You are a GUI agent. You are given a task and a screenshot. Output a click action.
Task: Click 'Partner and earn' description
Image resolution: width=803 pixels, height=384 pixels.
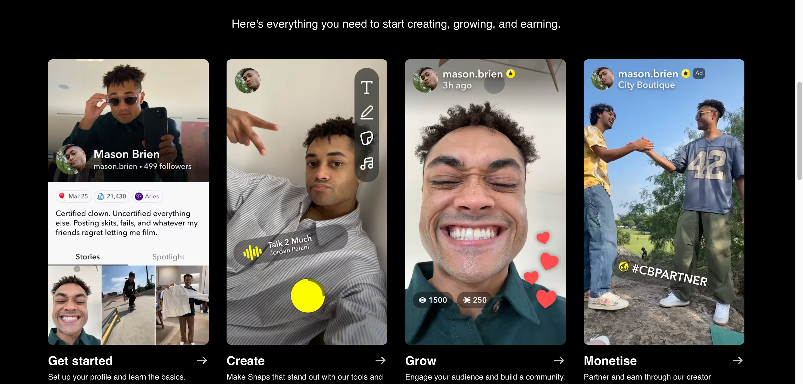coord(647,377)
